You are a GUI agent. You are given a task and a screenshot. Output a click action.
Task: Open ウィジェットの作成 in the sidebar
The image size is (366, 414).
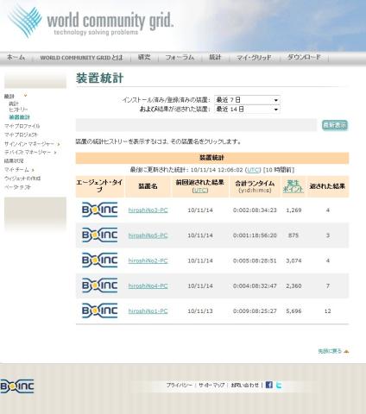tap(22, 179)
